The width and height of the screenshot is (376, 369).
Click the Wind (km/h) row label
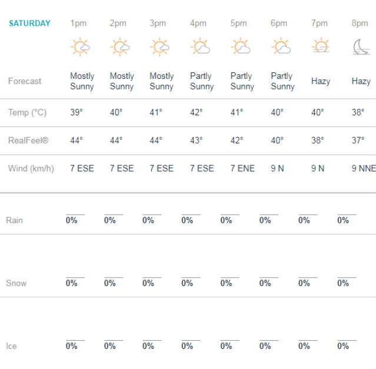click(x=31, y=168)
